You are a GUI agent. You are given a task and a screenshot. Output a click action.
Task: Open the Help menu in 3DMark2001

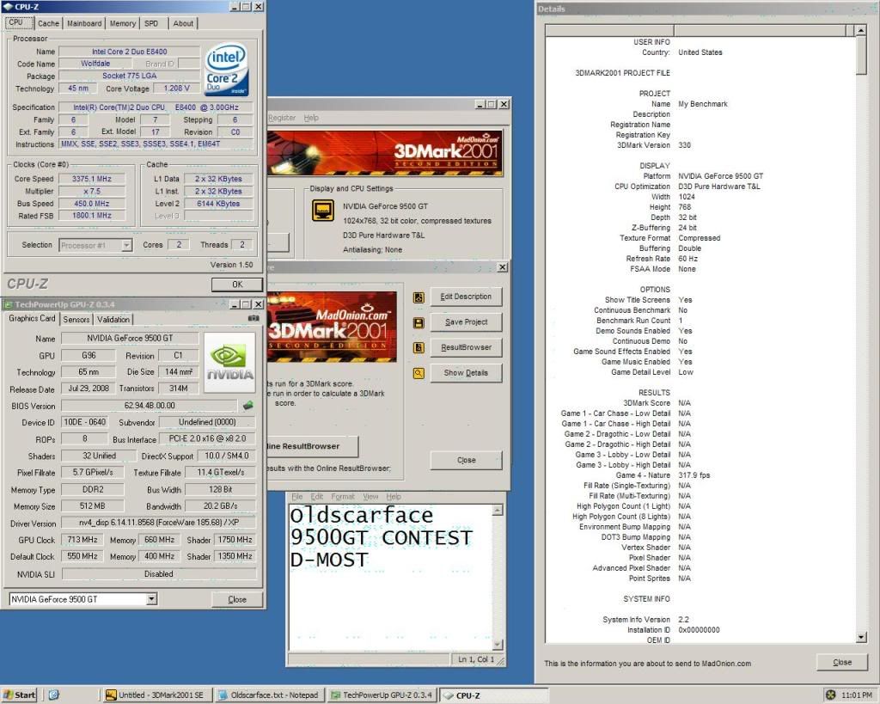point(311,118)
